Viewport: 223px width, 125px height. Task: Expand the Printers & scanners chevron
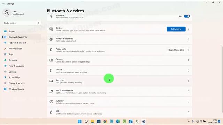(189, 39)
